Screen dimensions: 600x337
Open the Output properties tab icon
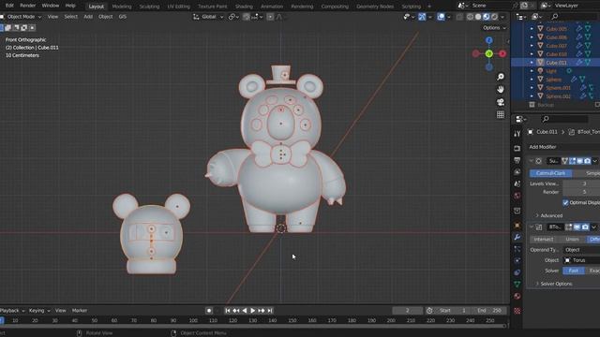point(517,160)
